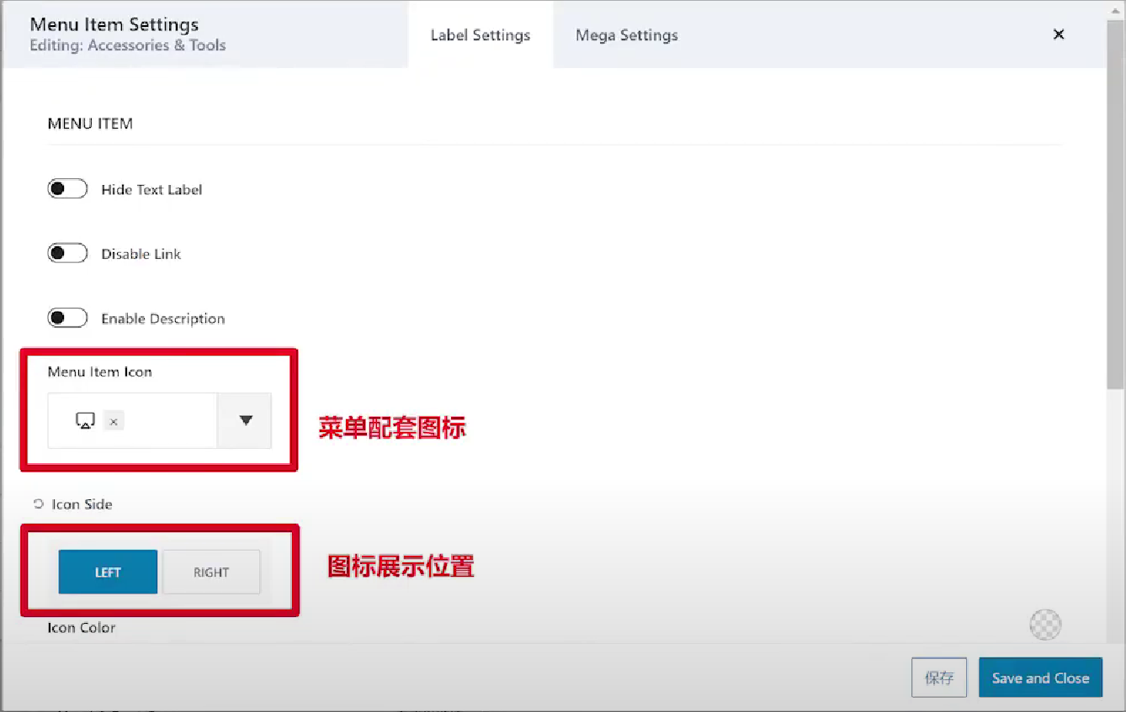
Task: Click the selected monitor icon in Menu Item Icon
Action: click(85, 421)
